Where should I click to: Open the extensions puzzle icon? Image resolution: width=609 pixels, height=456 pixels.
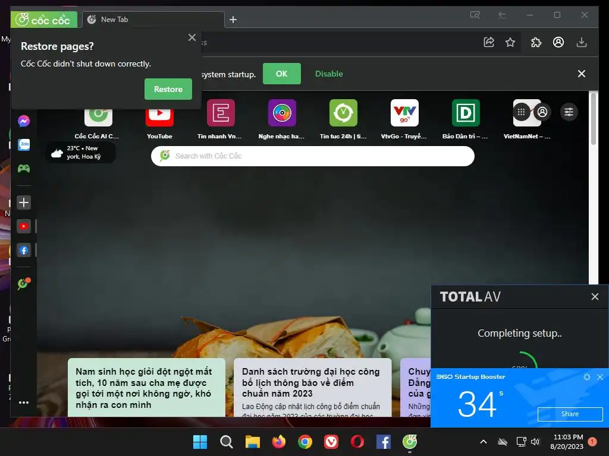[x=536, y=42]
